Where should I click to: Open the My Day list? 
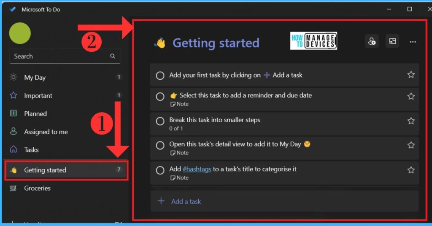pyautogui.click(x=65, y=77)
